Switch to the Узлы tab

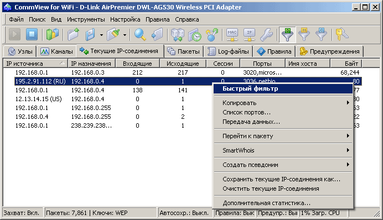click(20, 51)
